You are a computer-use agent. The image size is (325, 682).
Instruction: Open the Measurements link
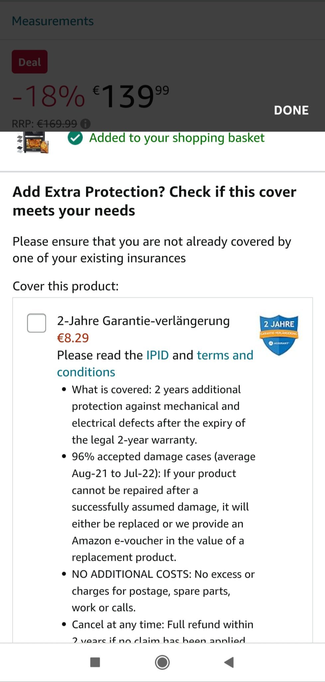53,21
